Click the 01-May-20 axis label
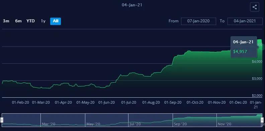The image size is (265, 131). point(85,102)
